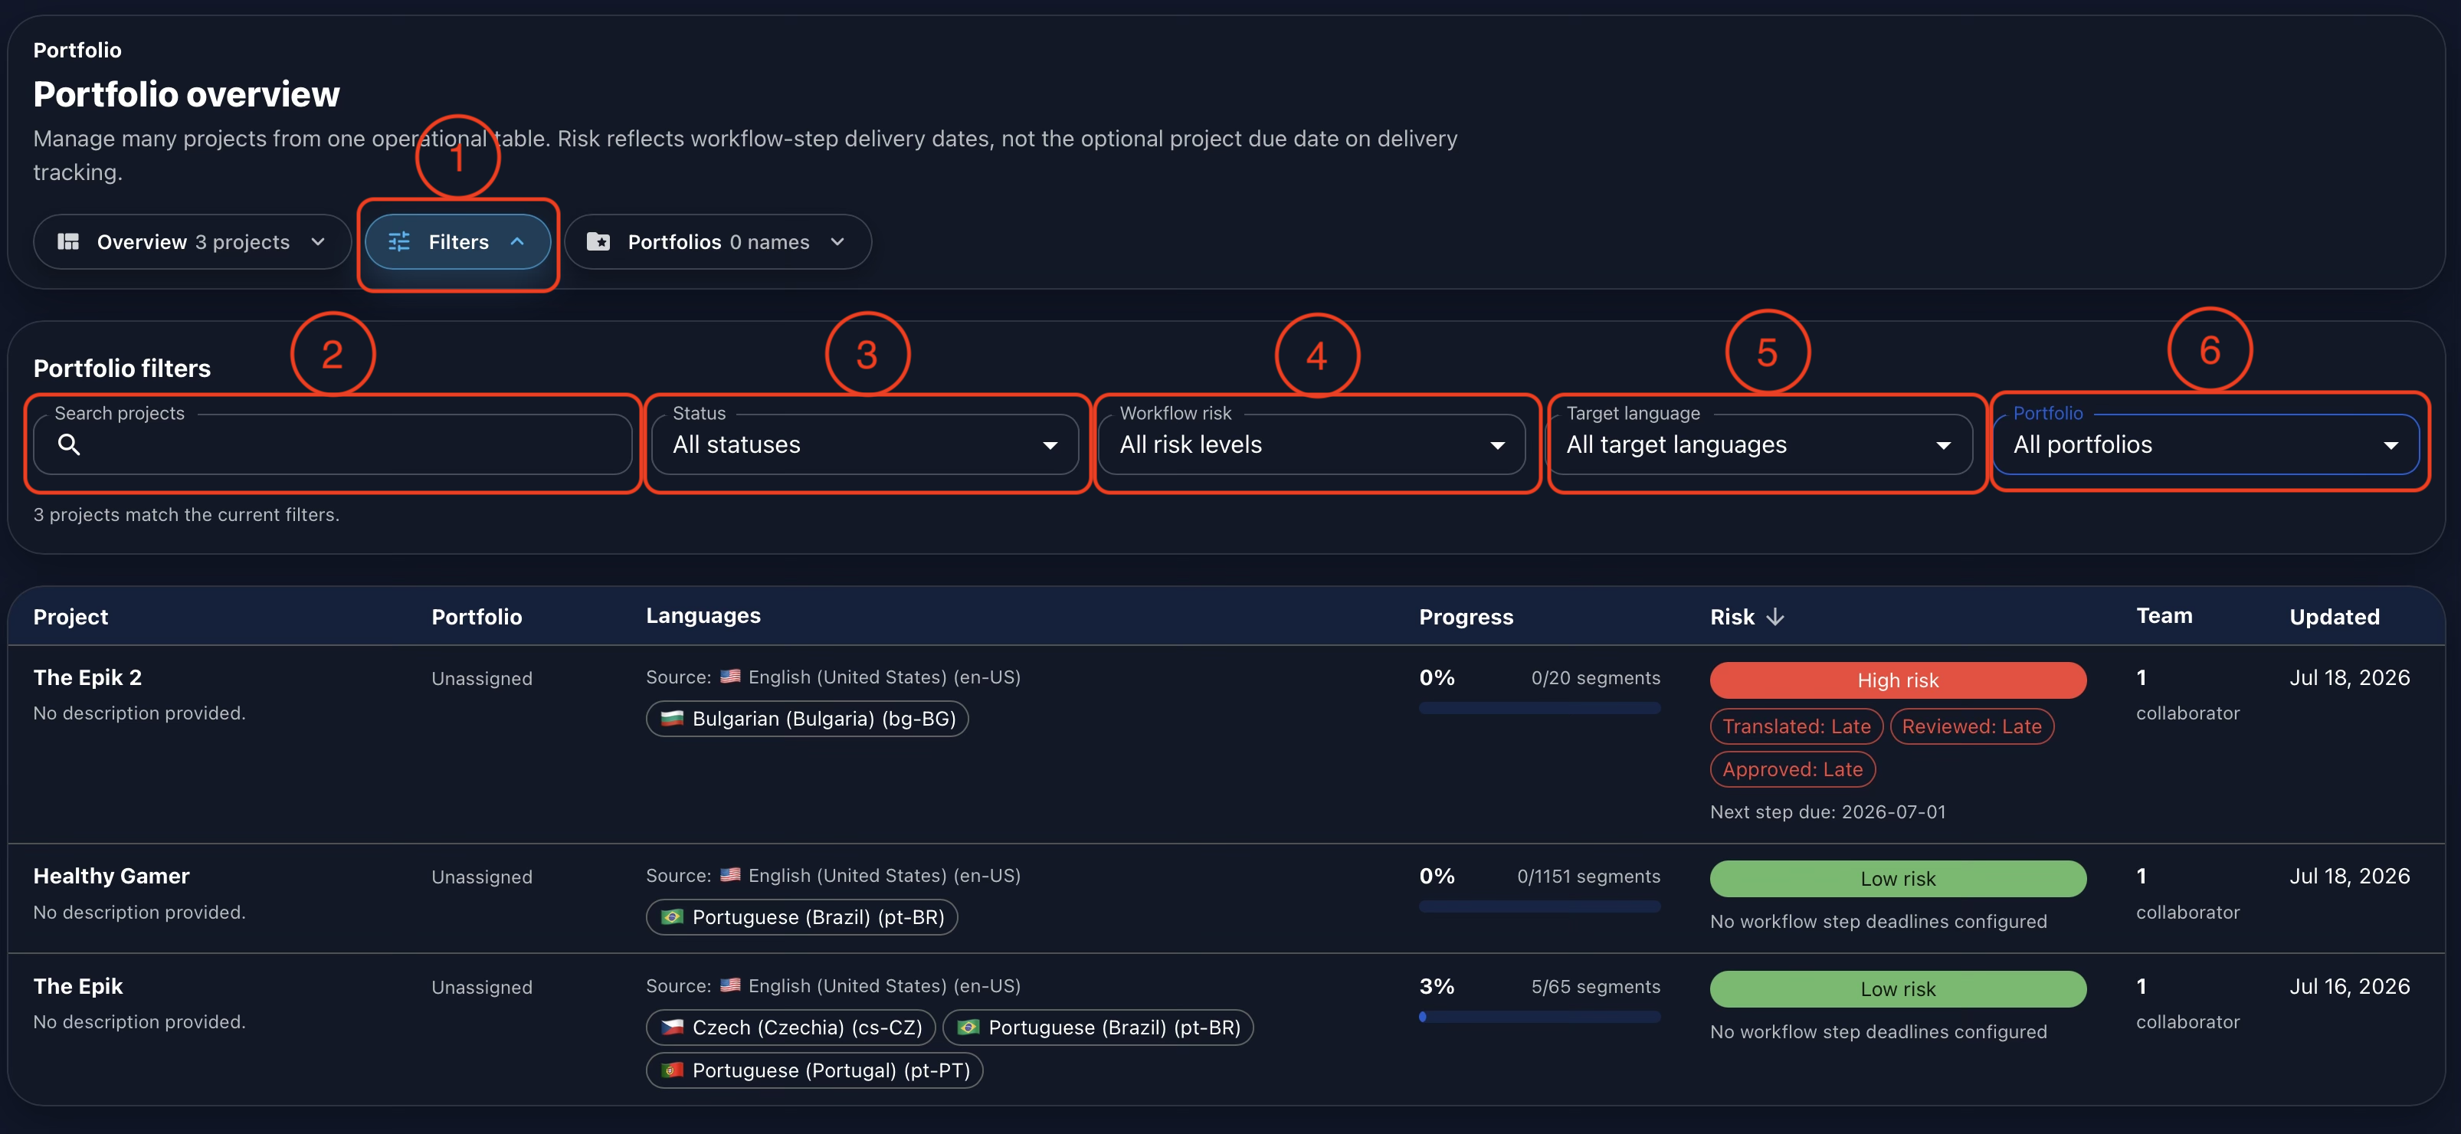Screen dimensions: 2461x1134
Task: Click The Epik Low risk badge
Action: pyautogui.click(x=1897, y=988)
